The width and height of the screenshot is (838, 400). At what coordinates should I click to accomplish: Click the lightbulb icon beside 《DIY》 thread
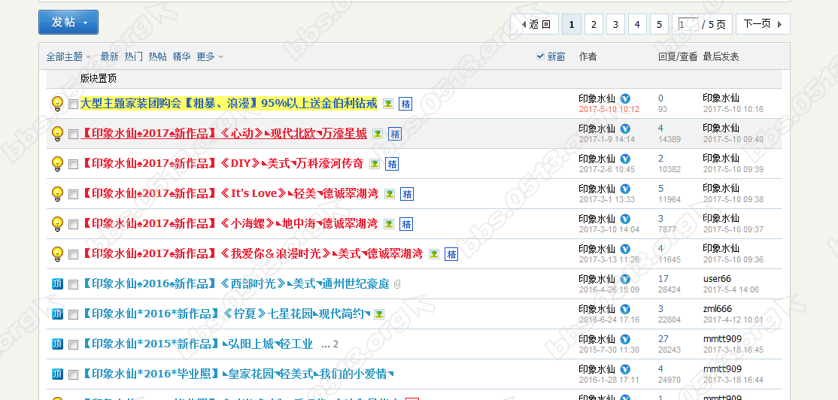click(x=57, y=163)
